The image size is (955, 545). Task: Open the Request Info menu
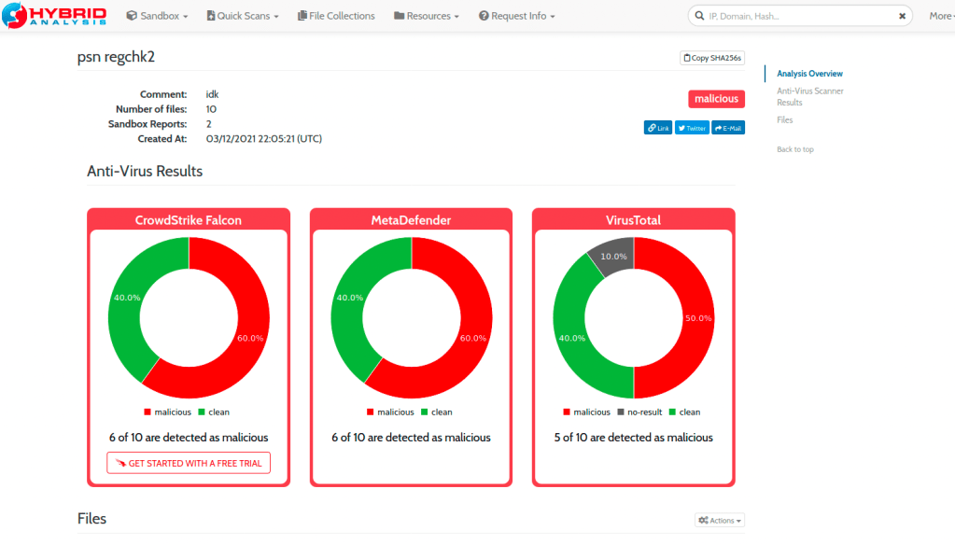coord(516,16)
